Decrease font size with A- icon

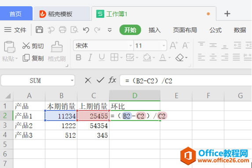pos(186,46)
